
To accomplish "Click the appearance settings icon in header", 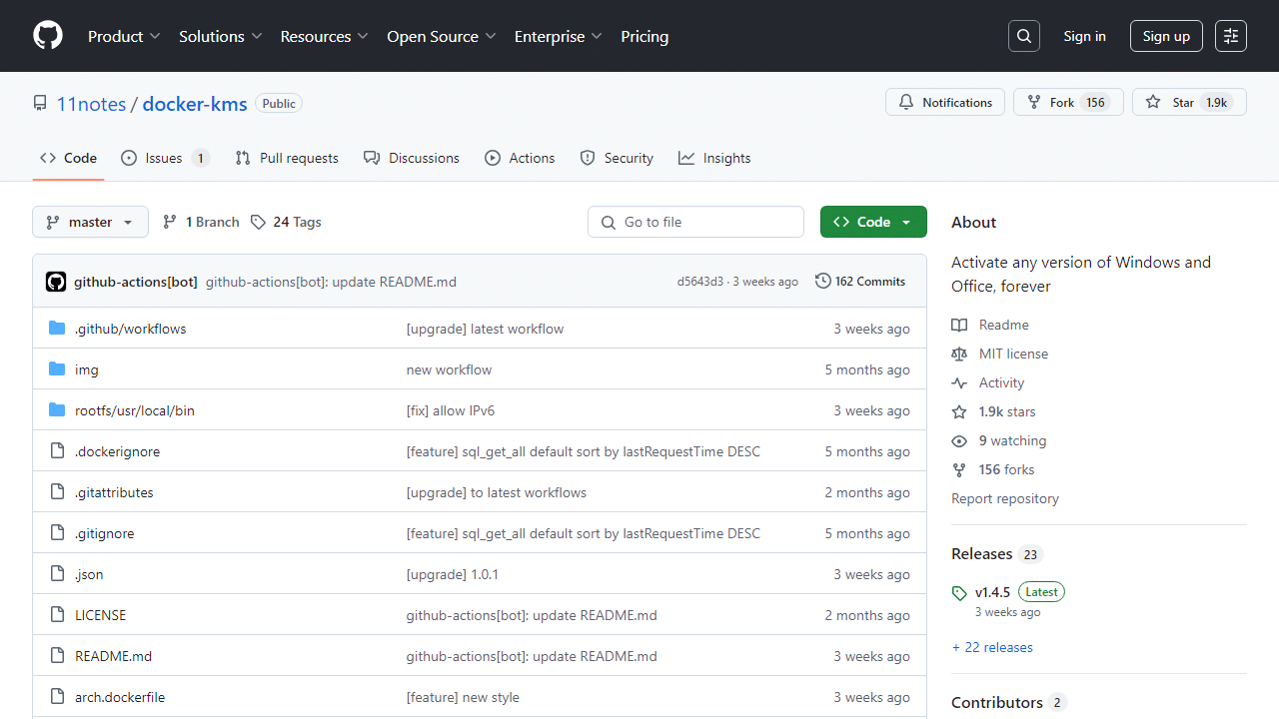I will click(1231, 36).
